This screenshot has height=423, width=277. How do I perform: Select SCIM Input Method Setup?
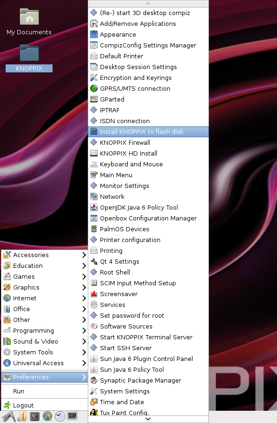pos(148,283)
